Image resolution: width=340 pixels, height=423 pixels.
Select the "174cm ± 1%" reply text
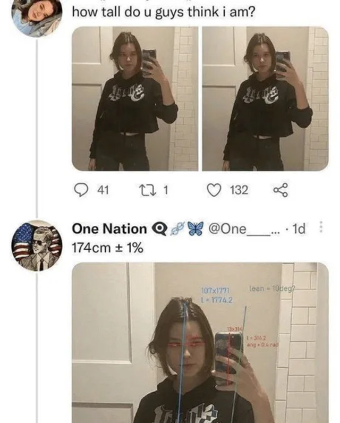pyautogui.click(x=107, y=247)
